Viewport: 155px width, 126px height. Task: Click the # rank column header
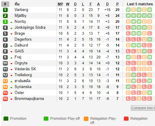pos(5,4)
